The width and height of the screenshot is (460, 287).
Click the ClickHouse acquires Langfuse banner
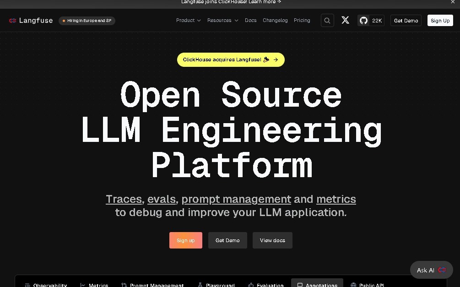point(231,60)
